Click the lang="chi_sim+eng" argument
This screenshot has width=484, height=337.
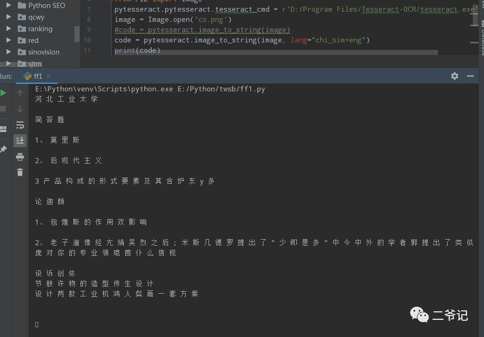328,40
